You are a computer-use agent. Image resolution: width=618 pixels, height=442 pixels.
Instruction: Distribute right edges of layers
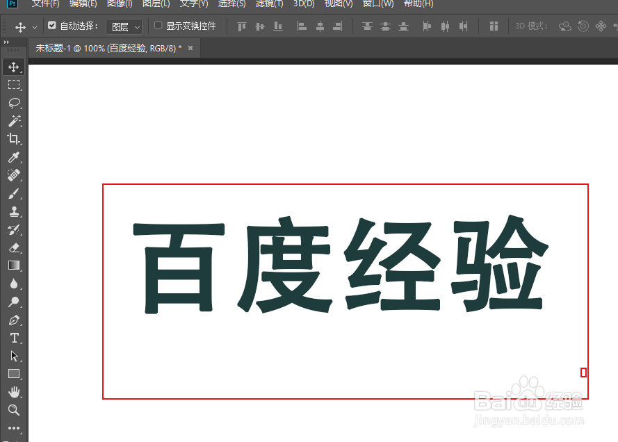(x=463, y=26)
